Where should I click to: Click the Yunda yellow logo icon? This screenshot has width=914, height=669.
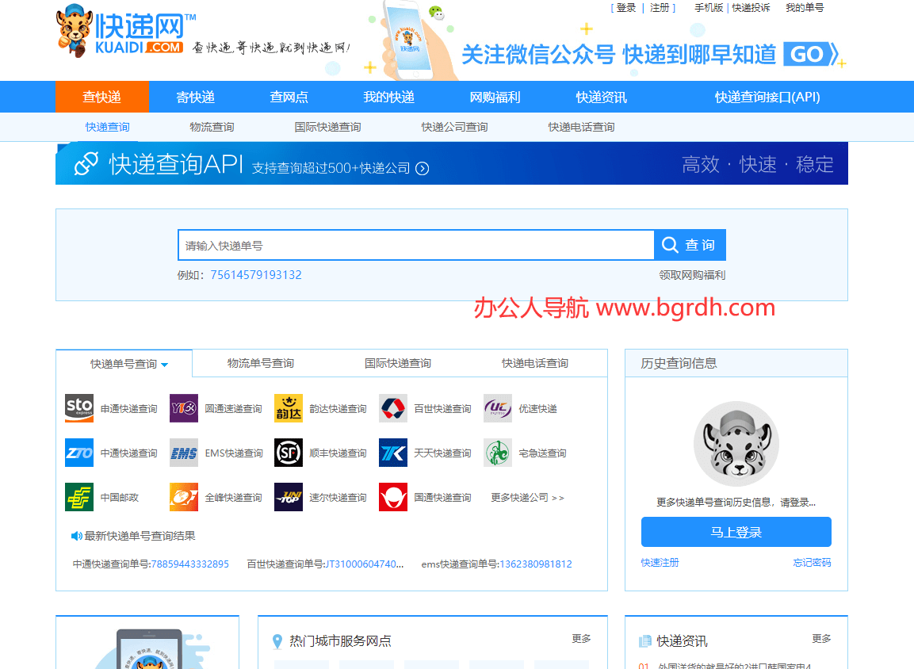(x=289, y=408)
